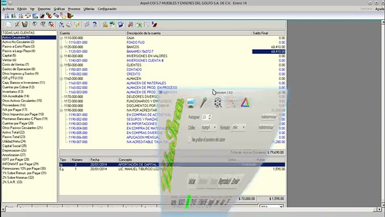Open the Configuración menu
385x217 pixels.
pyautogui.click(x=107, y=9)
